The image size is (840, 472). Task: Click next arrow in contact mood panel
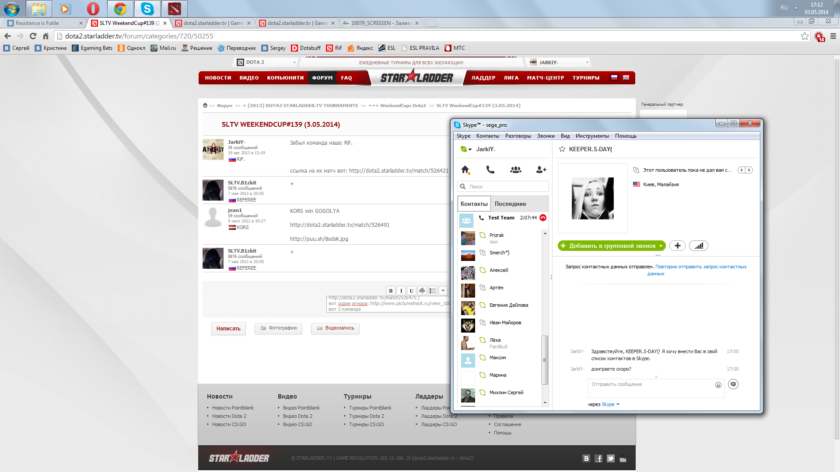coord(749,170)
